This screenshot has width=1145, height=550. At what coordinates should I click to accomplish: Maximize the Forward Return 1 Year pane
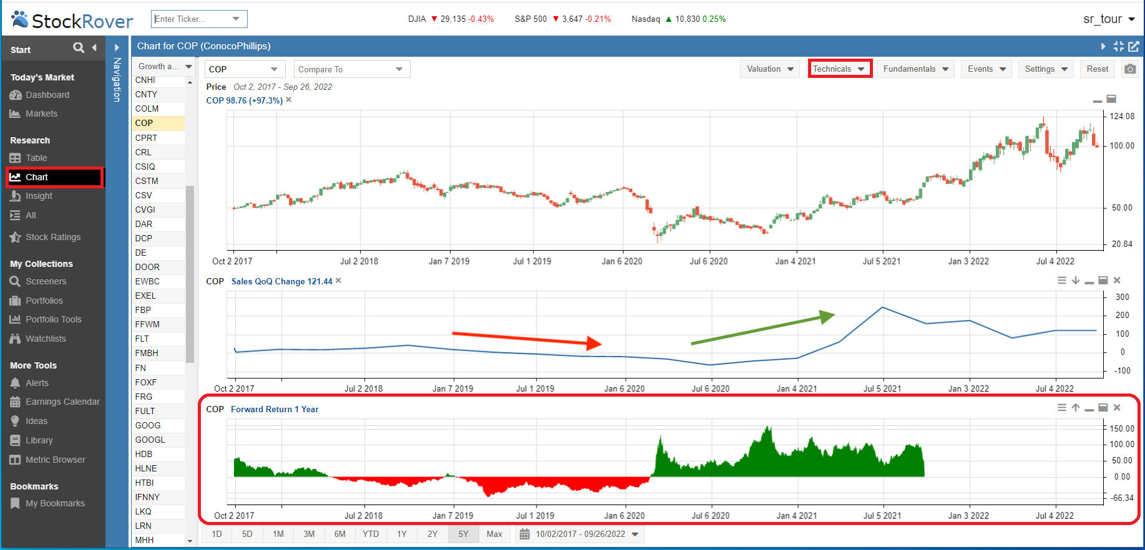1103,408
